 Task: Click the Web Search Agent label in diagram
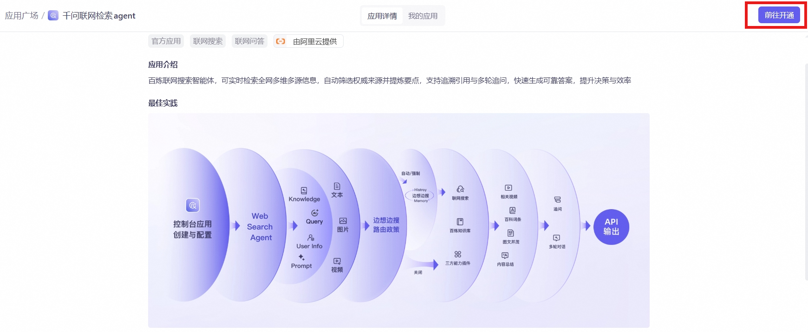pyautogui.click(x=260, y=227)
